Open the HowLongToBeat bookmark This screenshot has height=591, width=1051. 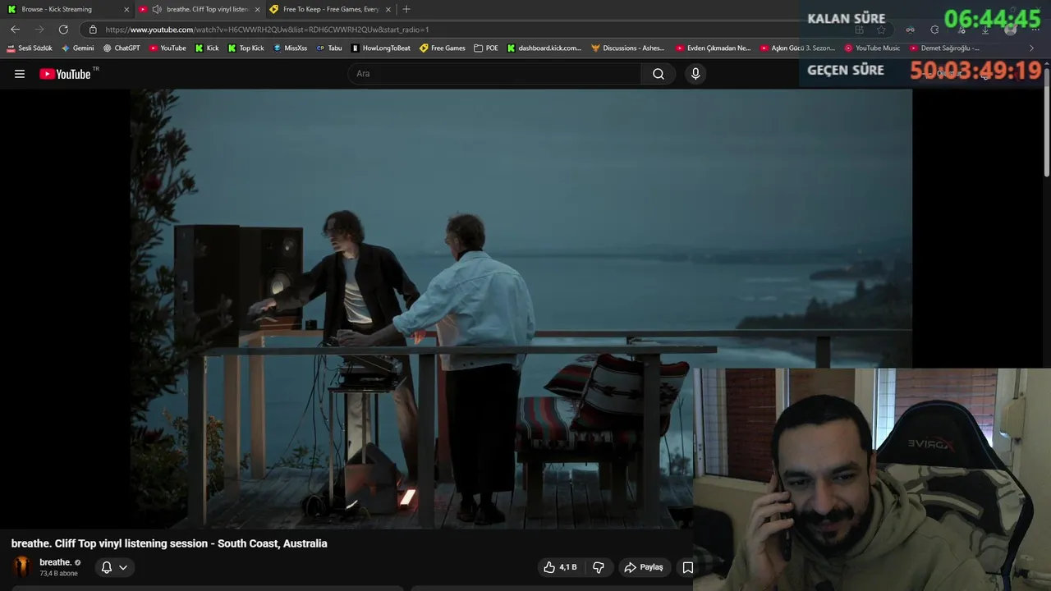(x=380, y=48)
